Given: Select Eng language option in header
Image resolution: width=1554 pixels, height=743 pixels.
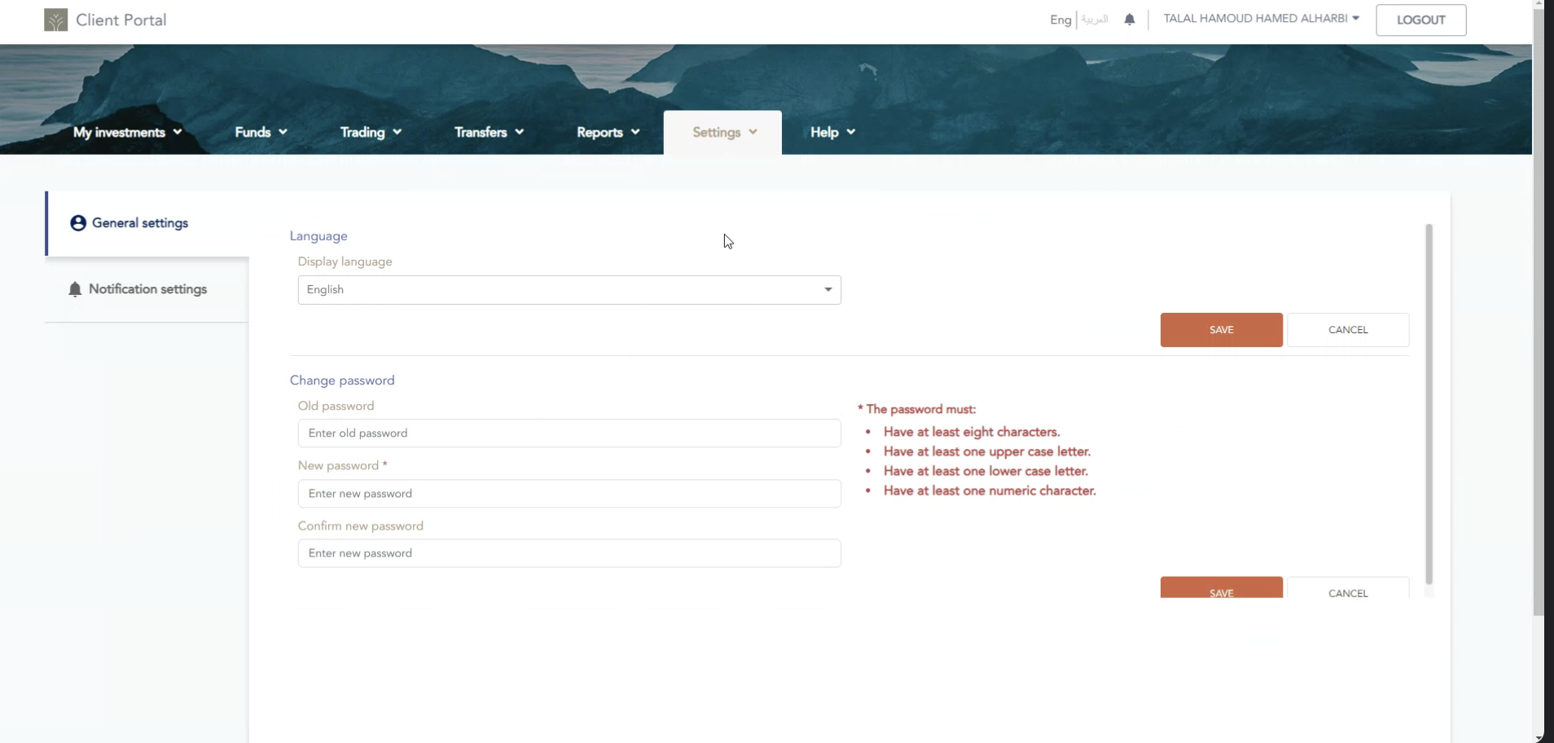Looking at the screenshot, I should (x=1060, y=20).
